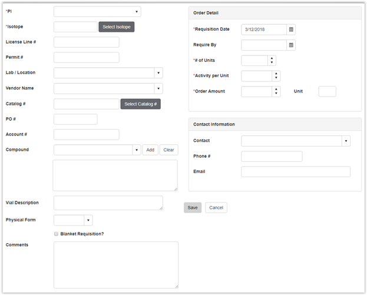Open the Compound dropdown list

(136, 150)
